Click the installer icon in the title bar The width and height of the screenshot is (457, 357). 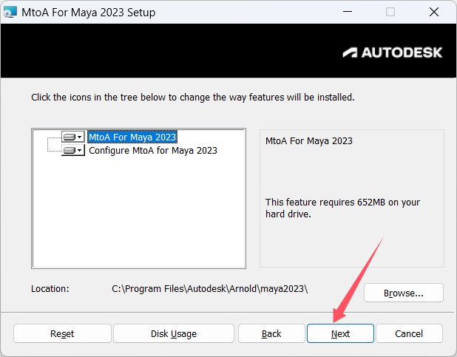[10, 13]
